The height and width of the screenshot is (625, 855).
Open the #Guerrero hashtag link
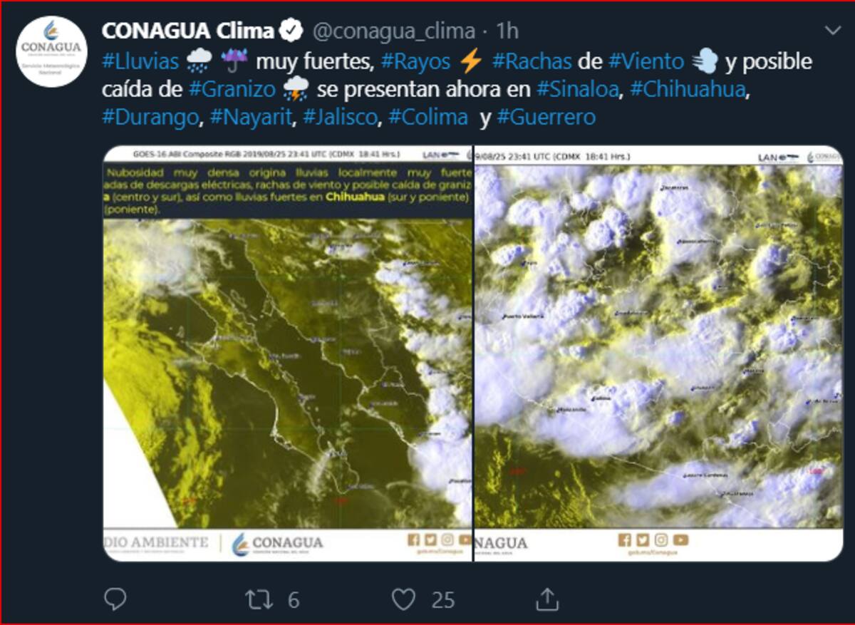546,117
